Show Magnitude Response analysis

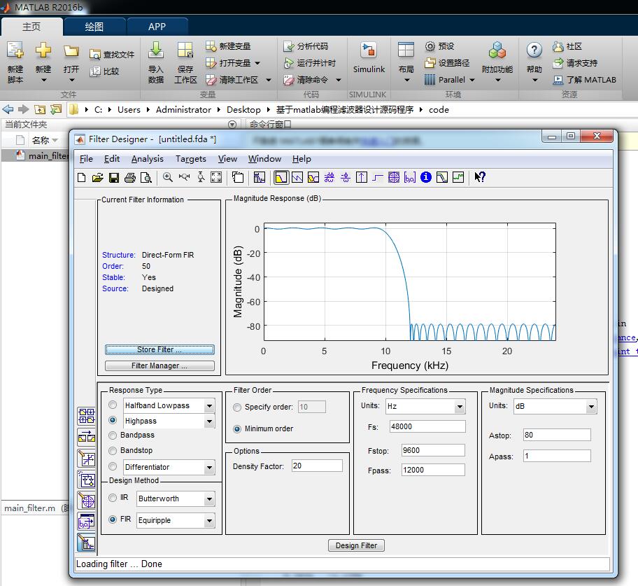[x=281, y=177]
